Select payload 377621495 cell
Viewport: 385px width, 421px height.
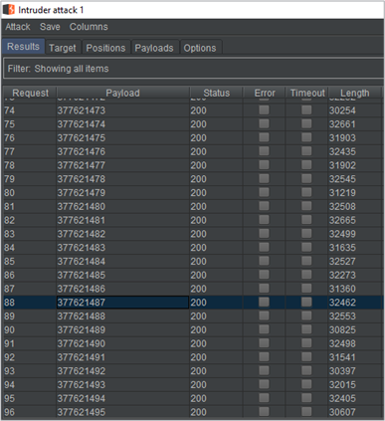click(x=122, y=412)
